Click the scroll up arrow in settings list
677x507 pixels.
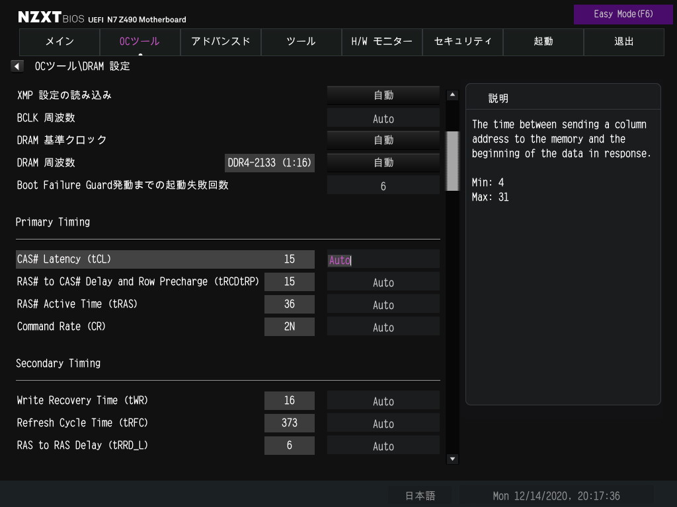click(452, 95)
